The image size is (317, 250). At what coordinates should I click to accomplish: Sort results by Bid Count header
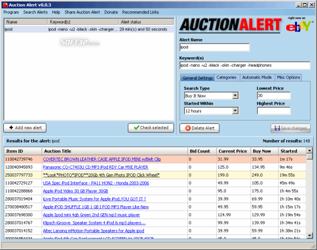coord(202,151)
